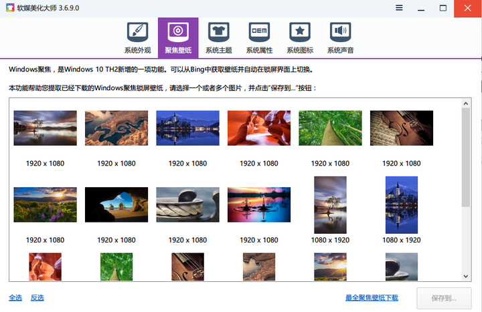The width and height of the screenshot is (482, 312).
Task: Select the aerial canyon river wallpaper
Action: [x=116, y=128]
